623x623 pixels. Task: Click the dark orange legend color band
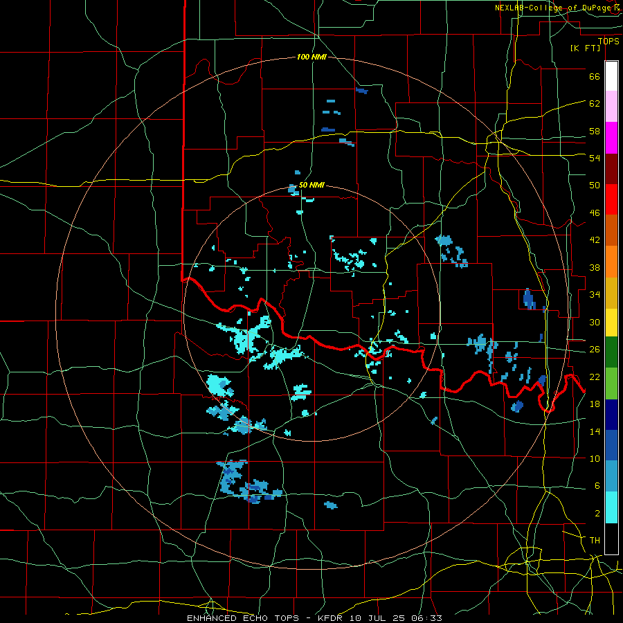pyautogui.click(x=611, y=231)
